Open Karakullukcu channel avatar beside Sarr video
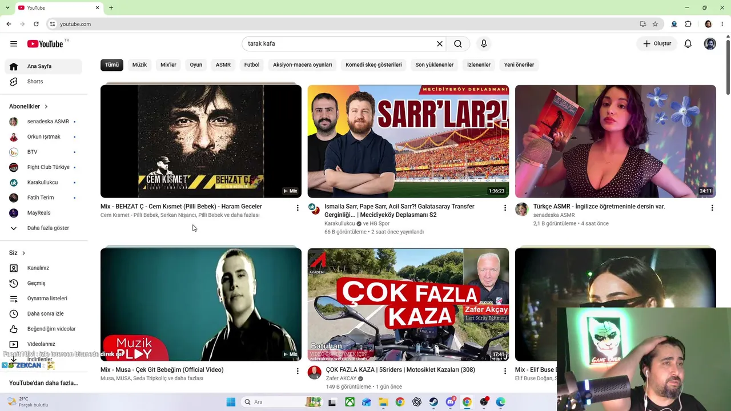 click(315, 209)
